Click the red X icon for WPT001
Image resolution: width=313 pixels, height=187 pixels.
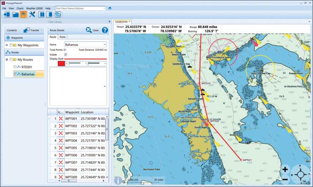[61, 118]
